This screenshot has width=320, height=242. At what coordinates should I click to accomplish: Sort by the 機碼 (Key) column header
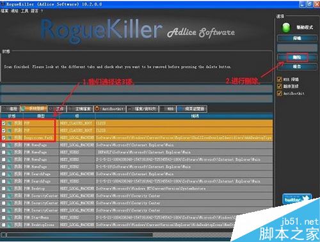tap(195, 116)
